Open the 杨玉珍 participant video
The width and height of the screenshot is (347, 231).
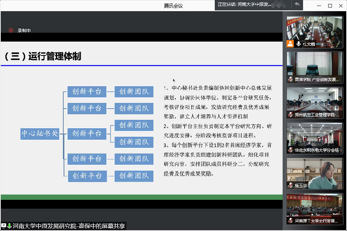[314, 173]
